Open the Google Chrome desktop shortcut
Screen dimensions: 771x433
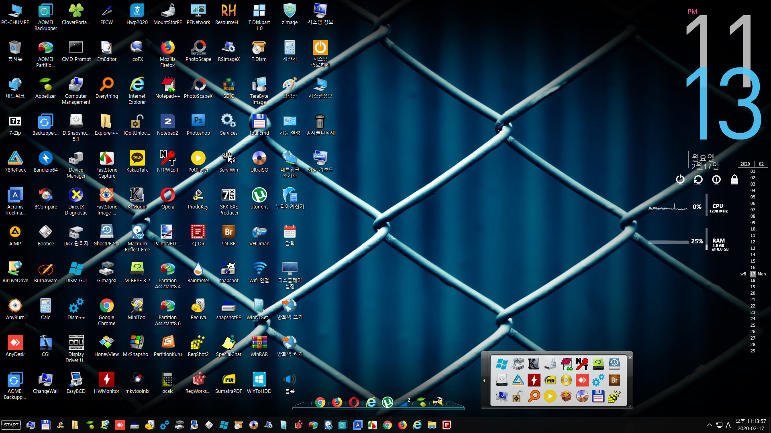pyautogui.click(x=106, y=312)
